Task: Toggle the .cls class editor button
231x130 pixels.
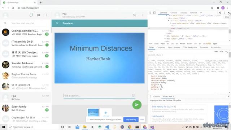Action: coord(221,51)
